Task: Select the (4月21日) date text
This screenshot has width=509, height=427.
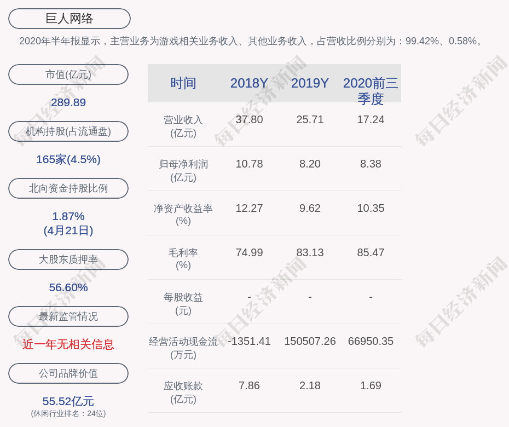Action: tap(68, 230)
